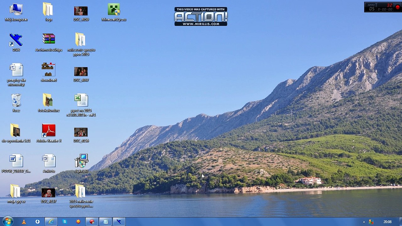Open the clock showing 20:08
This screenshot has height=226, width=402.
[x=387, y=222]
